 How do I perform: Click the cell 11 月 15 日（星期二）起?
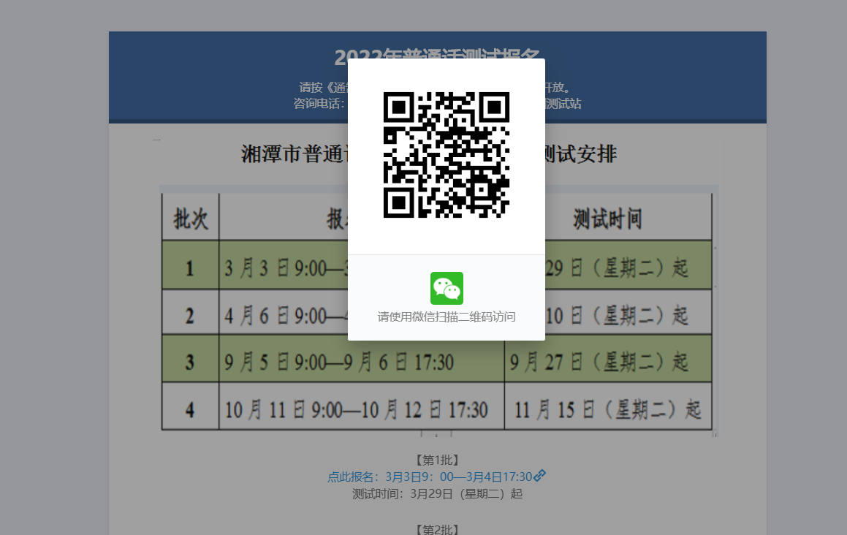tap(608, 406)
